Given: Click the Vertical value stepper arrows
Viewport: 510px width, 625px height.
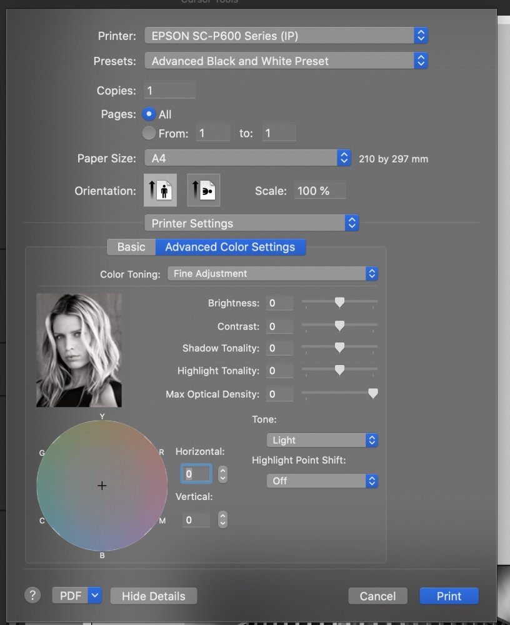Looking at the screenshot, I should [x=222, y=519].
